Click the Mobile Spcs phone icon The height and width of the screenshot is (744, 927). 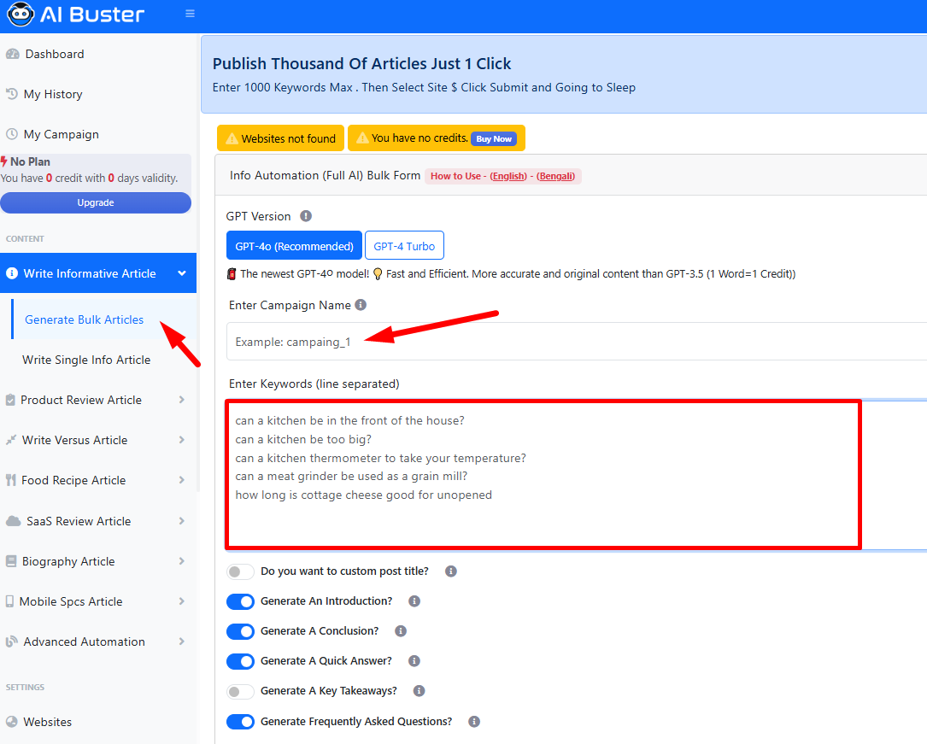tap(9, 601)
